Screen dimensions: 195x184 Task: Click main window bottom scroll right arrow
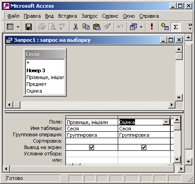coord(181,169)
